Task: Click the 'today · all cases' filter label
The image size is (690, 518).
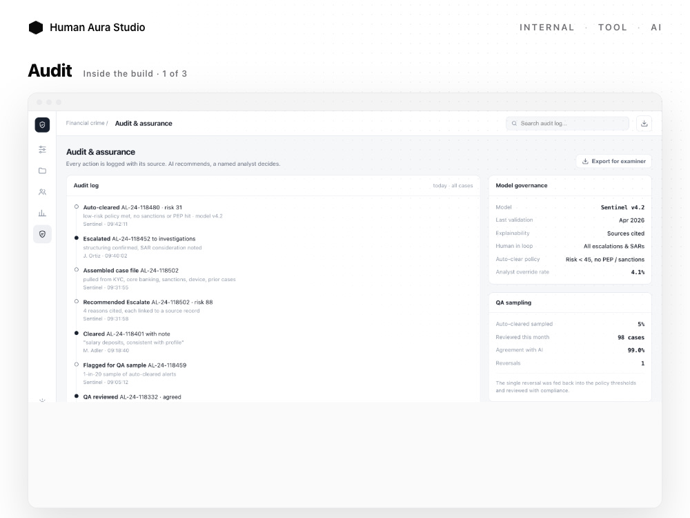Action: (453, 186)
